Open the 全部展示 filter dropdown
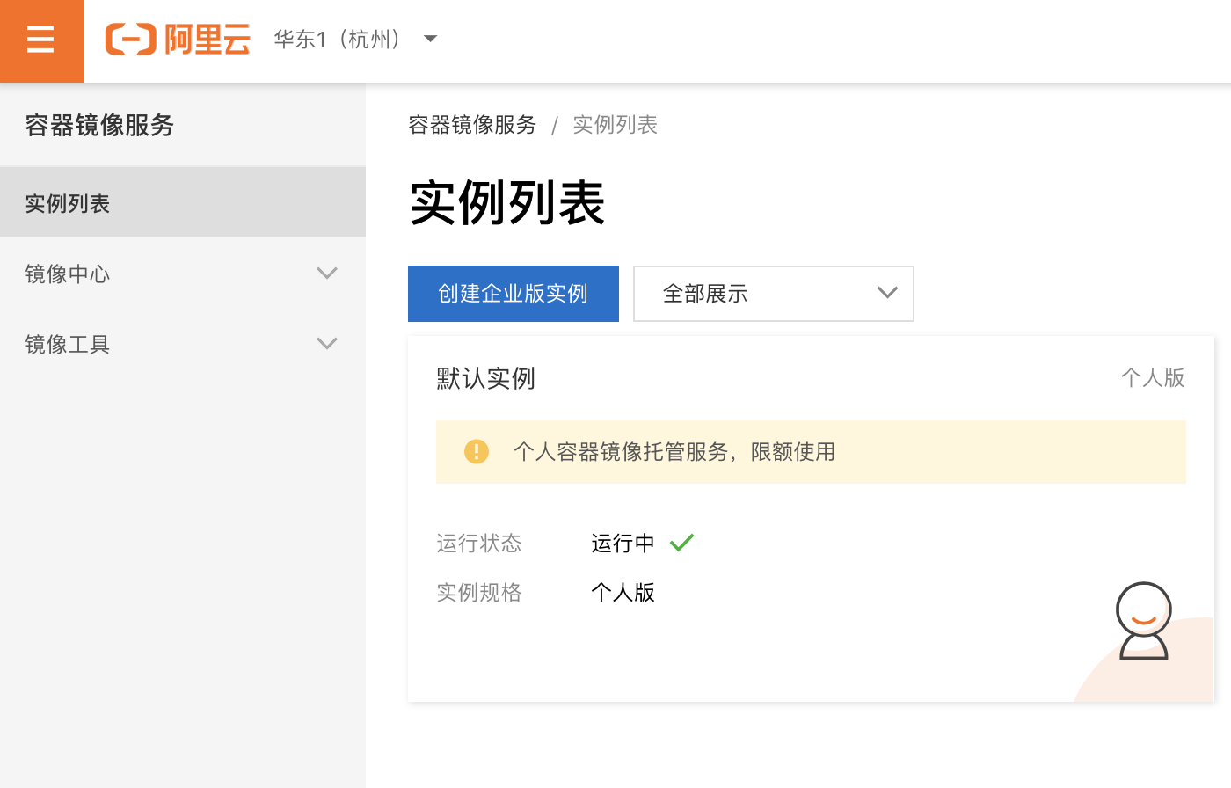Image resolution: width=1231 pixels, height=788 pixels. coord(773,293)
